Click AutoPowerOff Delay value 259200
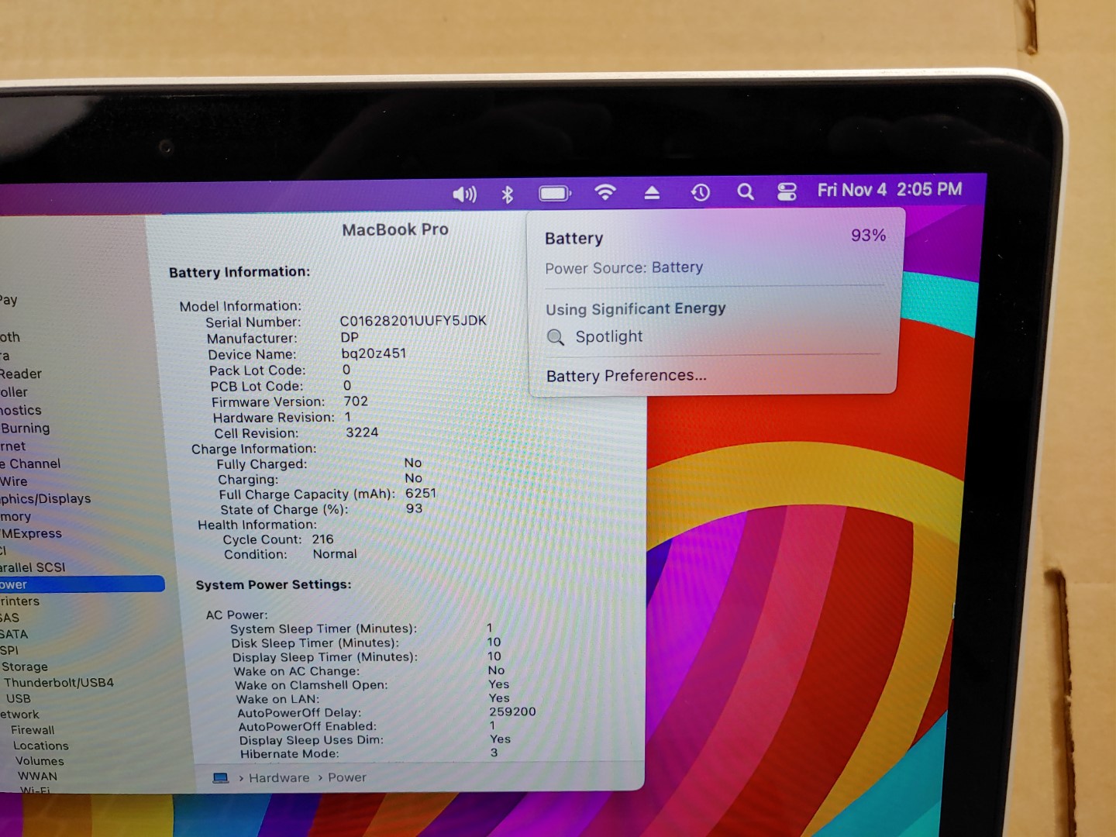Viewport: 1116px width, 837px height. (x=512, y=711)
